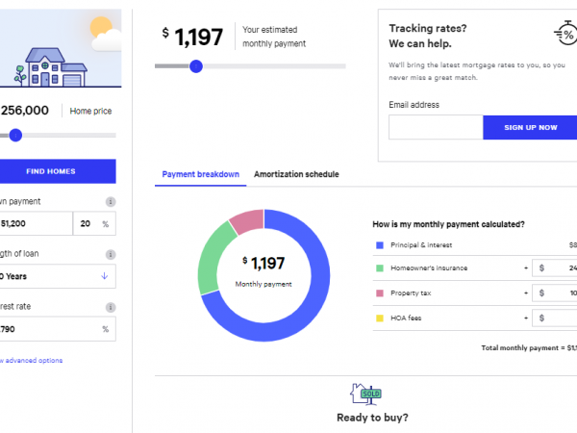
Task: Click the green Homeowner's insurance swatch
Action: (380, 267)
